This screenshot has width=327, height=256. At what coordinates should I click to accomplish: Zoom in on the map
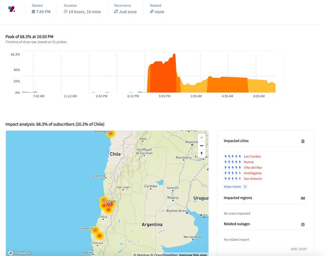coord(202,138)
